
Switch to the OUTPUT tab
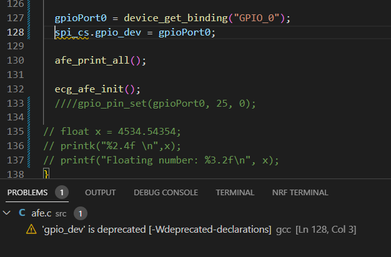[x=100, y=193]
